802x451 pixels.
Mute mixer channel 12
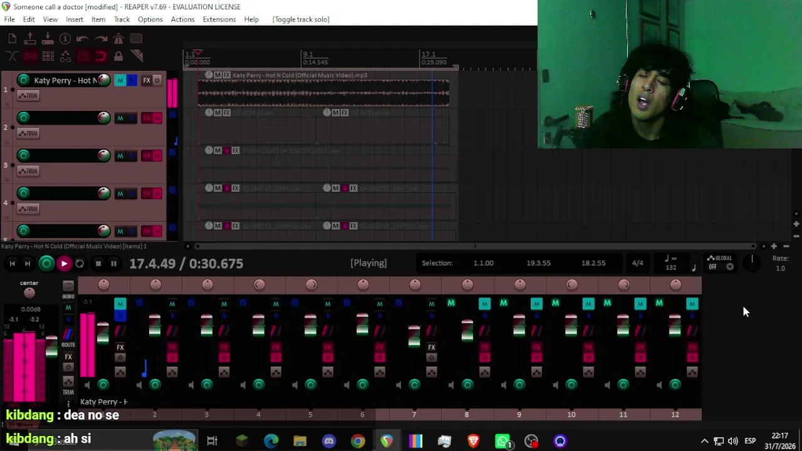(692, 304)
